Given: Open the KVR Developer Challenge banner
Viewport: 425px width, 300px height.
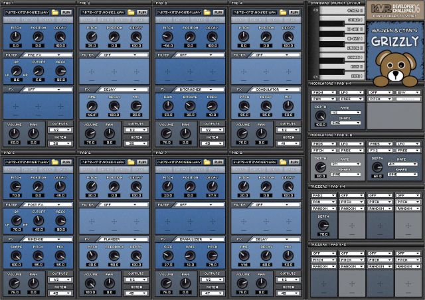Looking at the screenshot, I should 394,11.
